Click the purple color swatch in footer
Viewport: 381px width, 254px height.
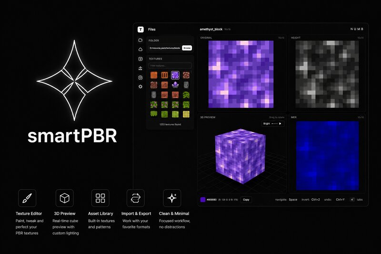coord(203,200)
